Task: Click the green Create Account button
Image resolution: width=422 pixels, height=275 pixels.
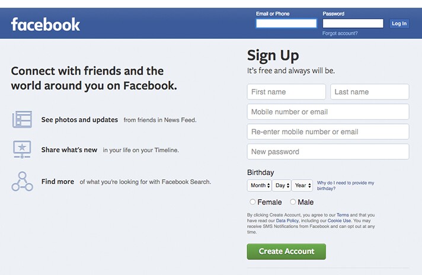Action: tap(286, 252)
